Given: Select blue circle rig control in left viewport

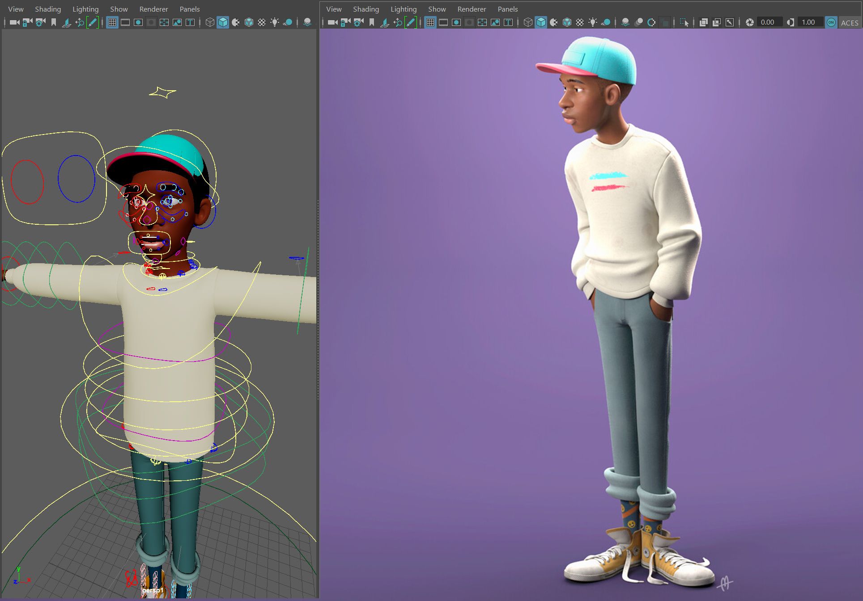Looking at the screenshot, I should pyautogui.click(x=77, y=179).
